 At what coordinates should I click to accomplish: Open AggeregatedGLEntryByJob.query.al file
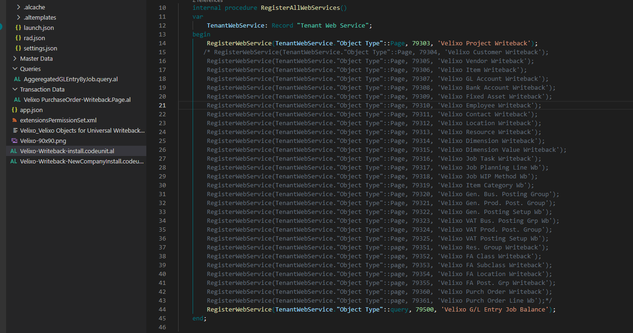71,79
